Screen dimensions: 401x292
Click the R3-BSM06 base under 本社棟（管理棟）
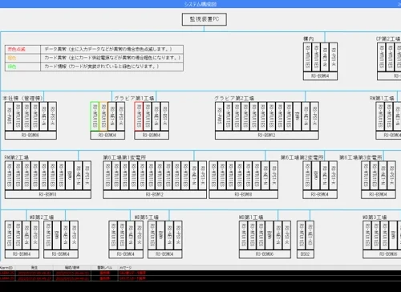tap(30, 136)
